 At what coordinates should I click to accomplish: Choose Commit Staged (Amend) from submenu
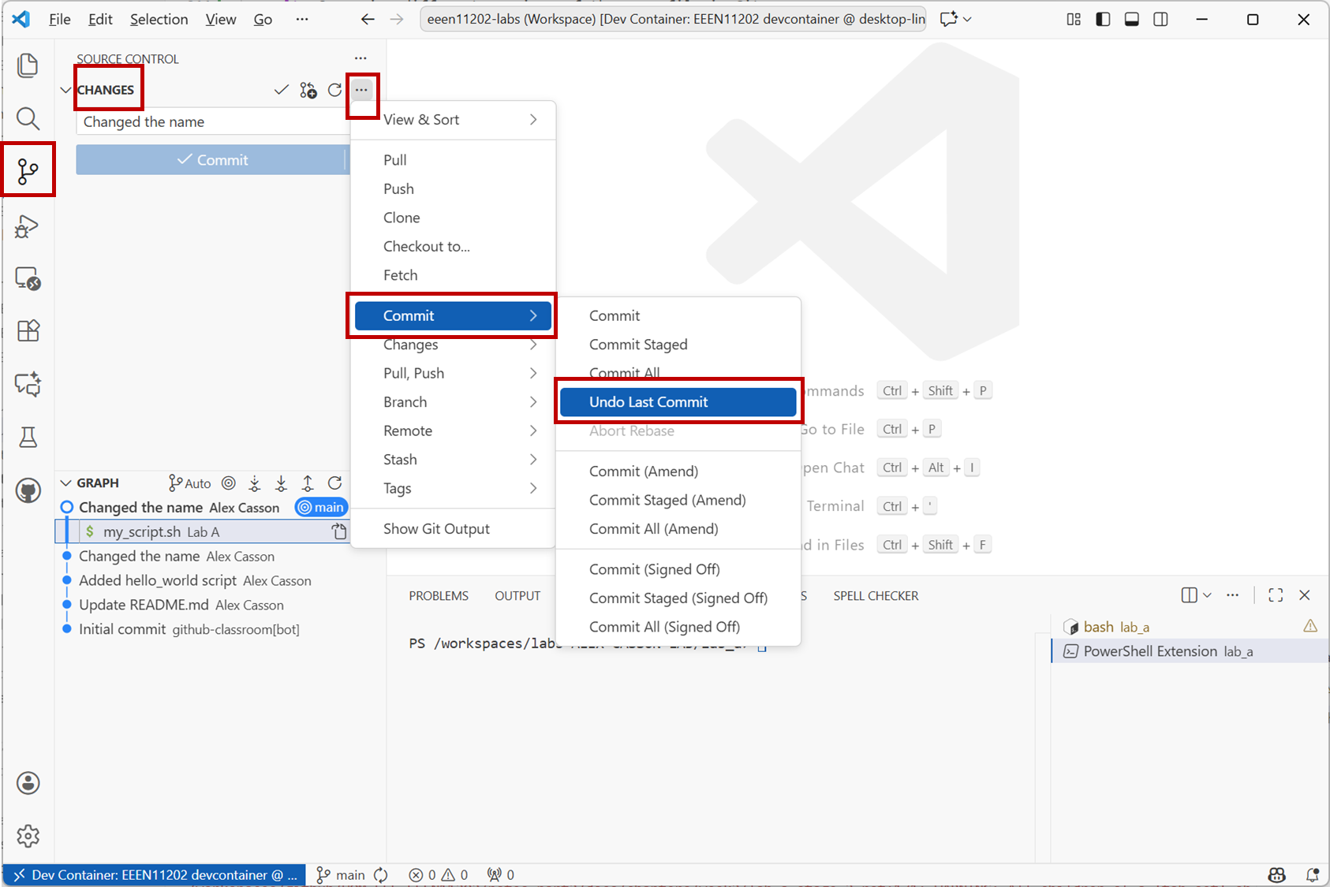667,500
